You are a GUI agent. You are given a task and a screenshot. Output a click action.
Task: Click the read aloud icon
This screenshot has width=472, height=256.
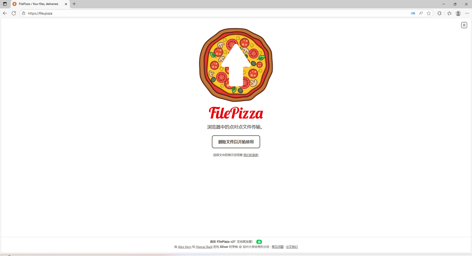(x=421, y=13)
